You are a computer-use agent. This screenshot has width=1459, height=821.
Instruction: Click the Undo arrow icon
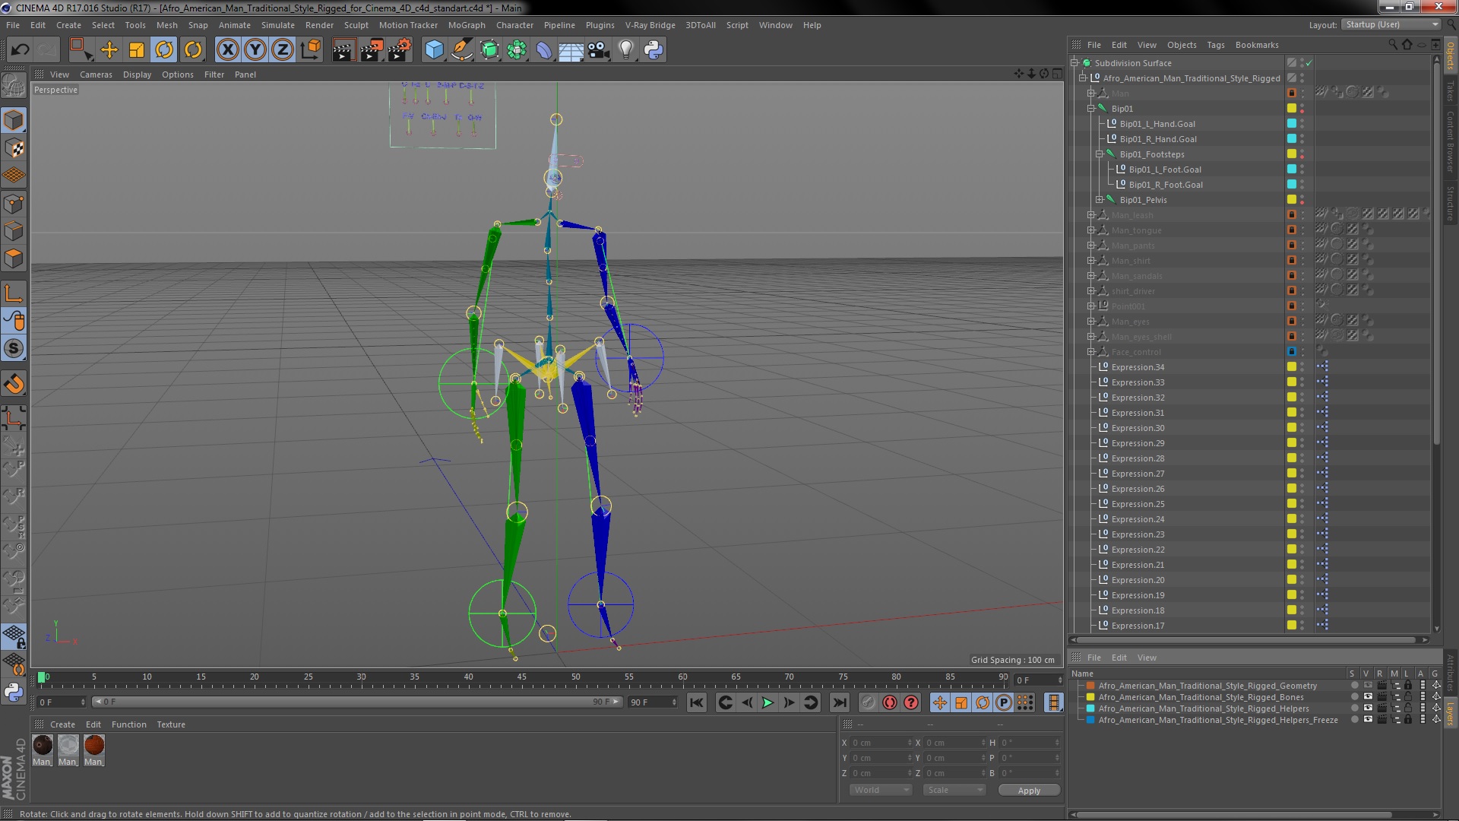(20, 50)
